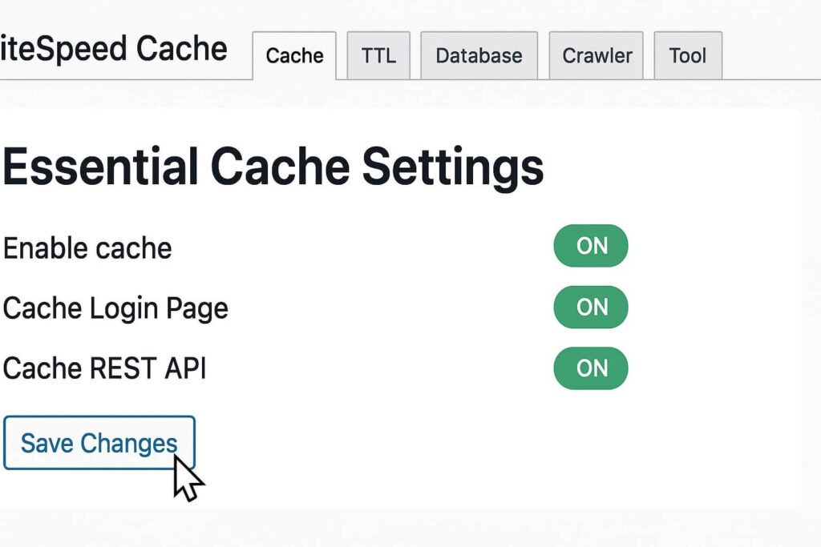Image resolution: width=821 pixels, height=547 pixels.
Task: Click the LiteSpeed Cache heading
Action: (112, 49)
